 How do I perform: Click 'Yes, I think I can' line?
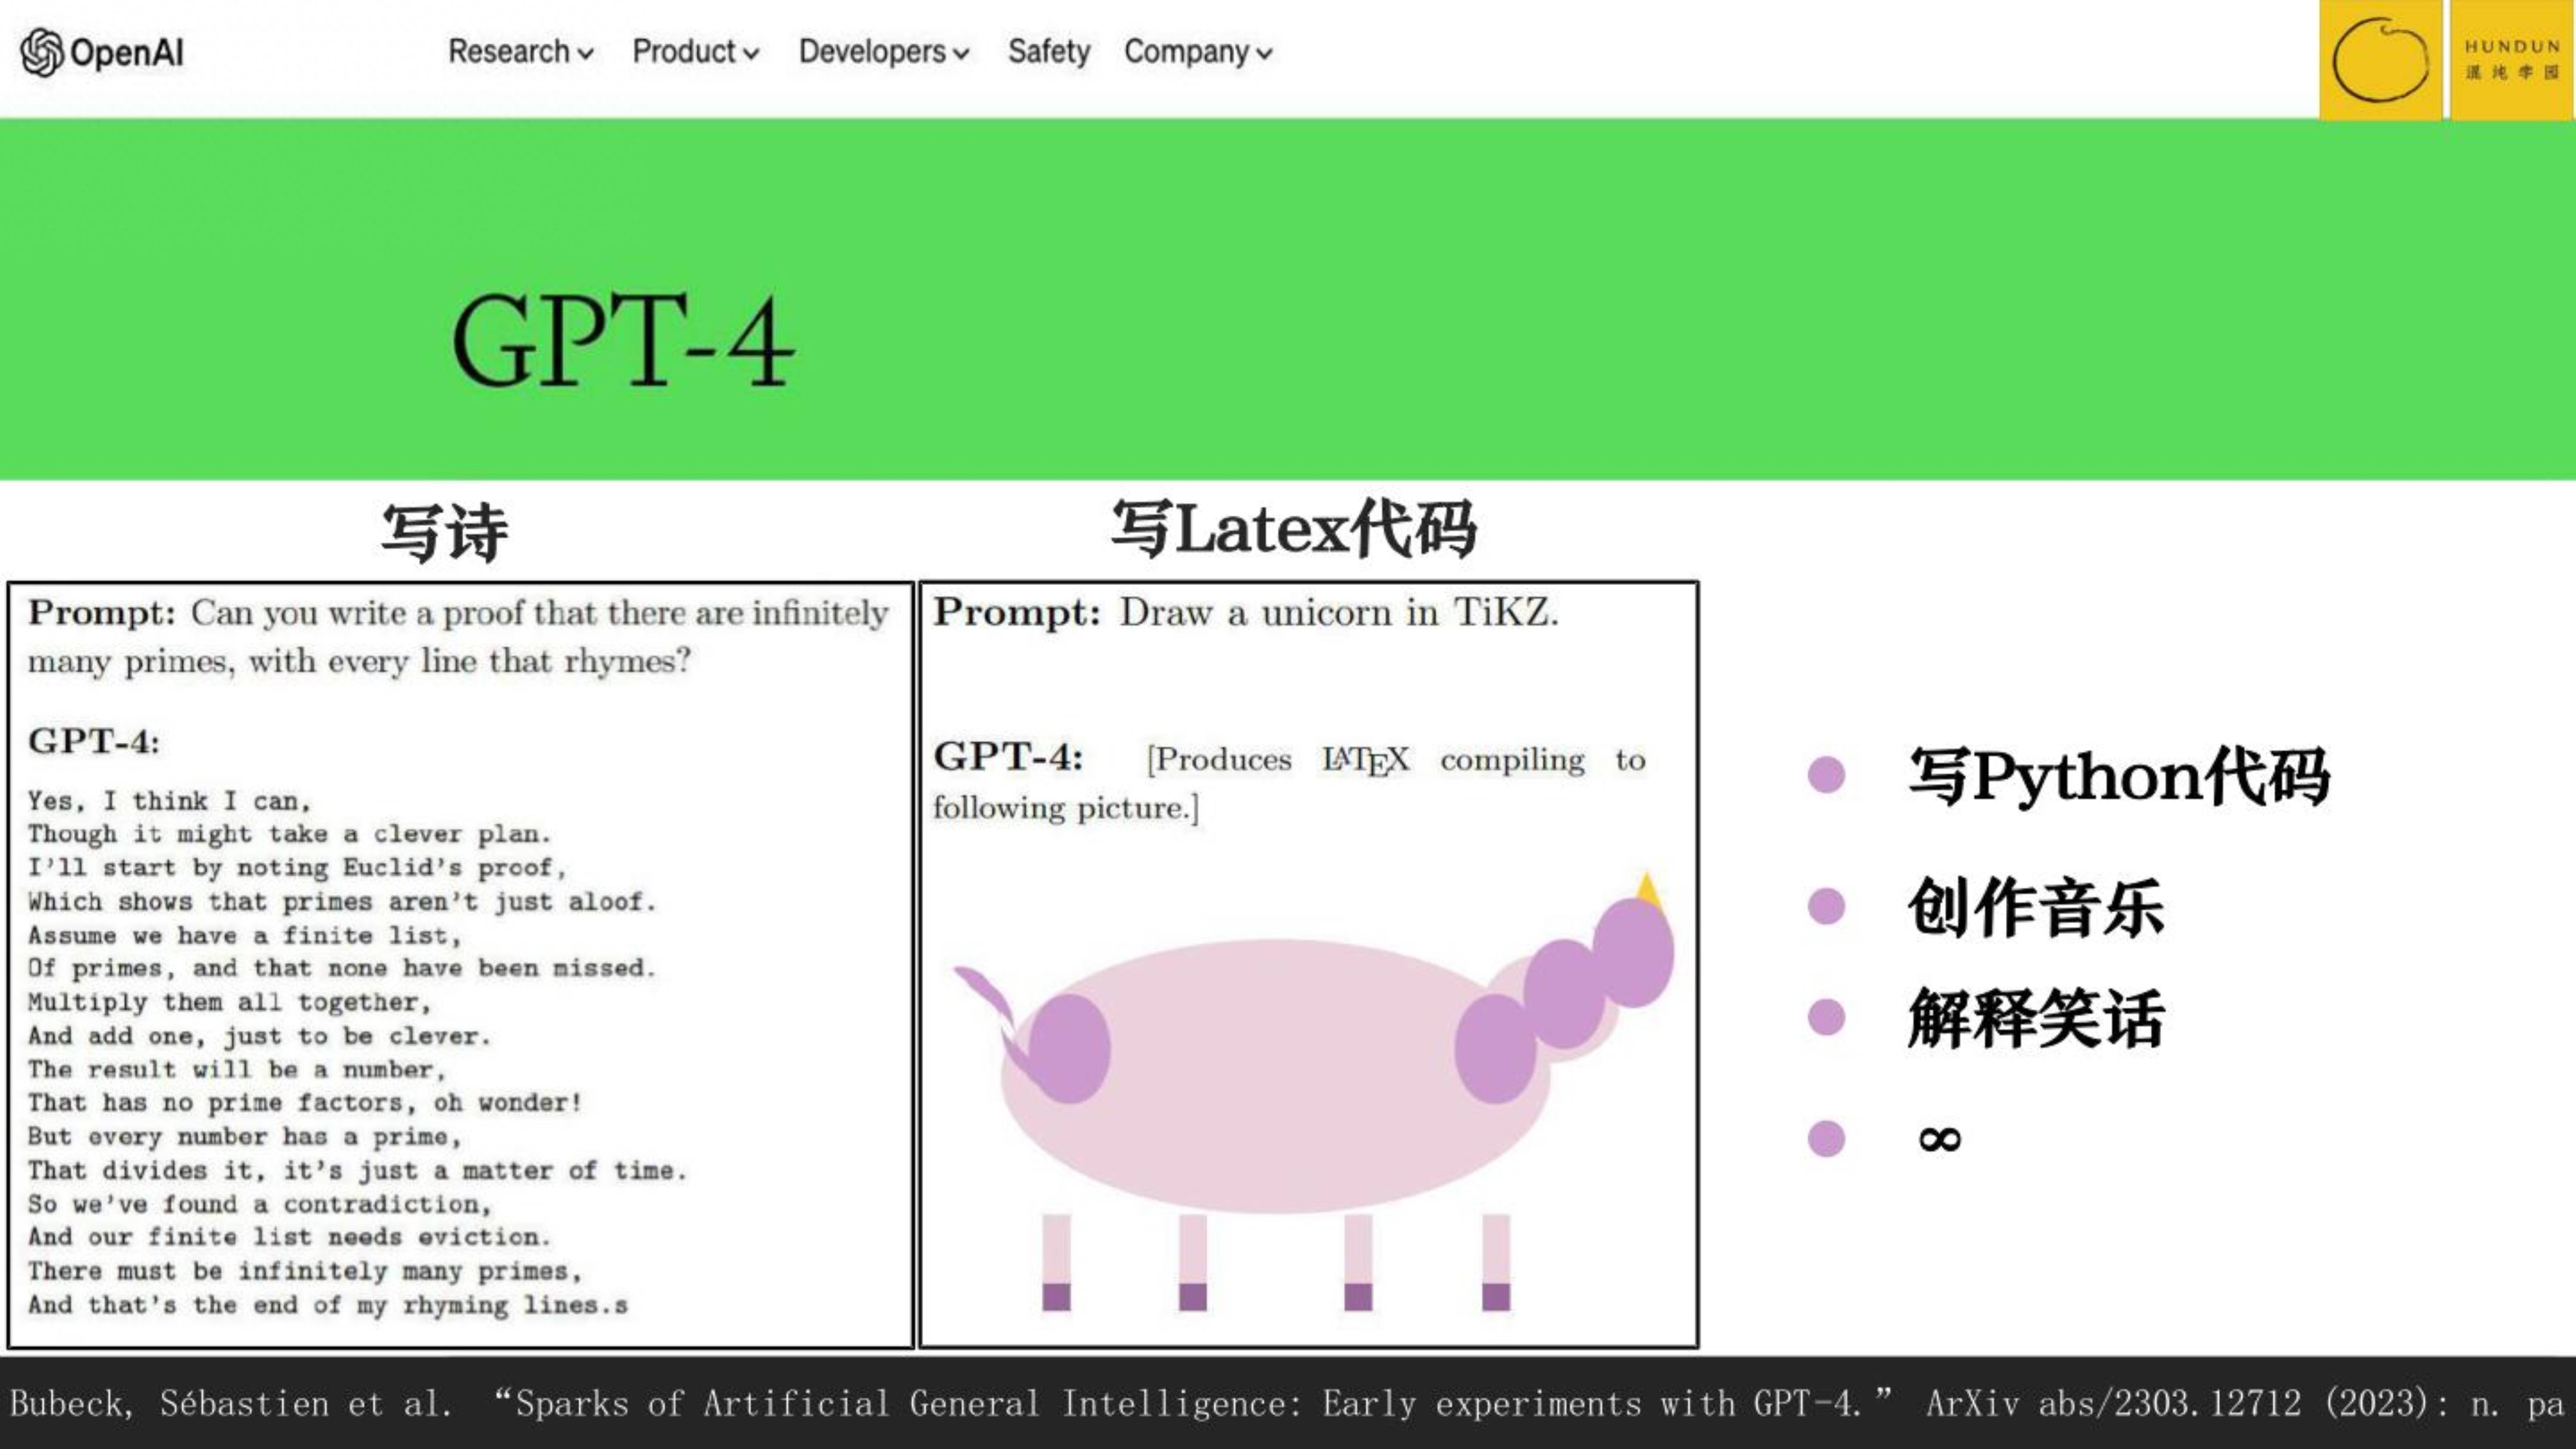169,801
